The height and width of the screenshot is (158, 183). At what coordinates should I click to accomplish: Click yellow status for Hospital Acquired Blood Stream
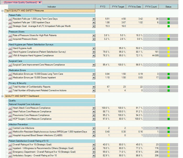169,136
